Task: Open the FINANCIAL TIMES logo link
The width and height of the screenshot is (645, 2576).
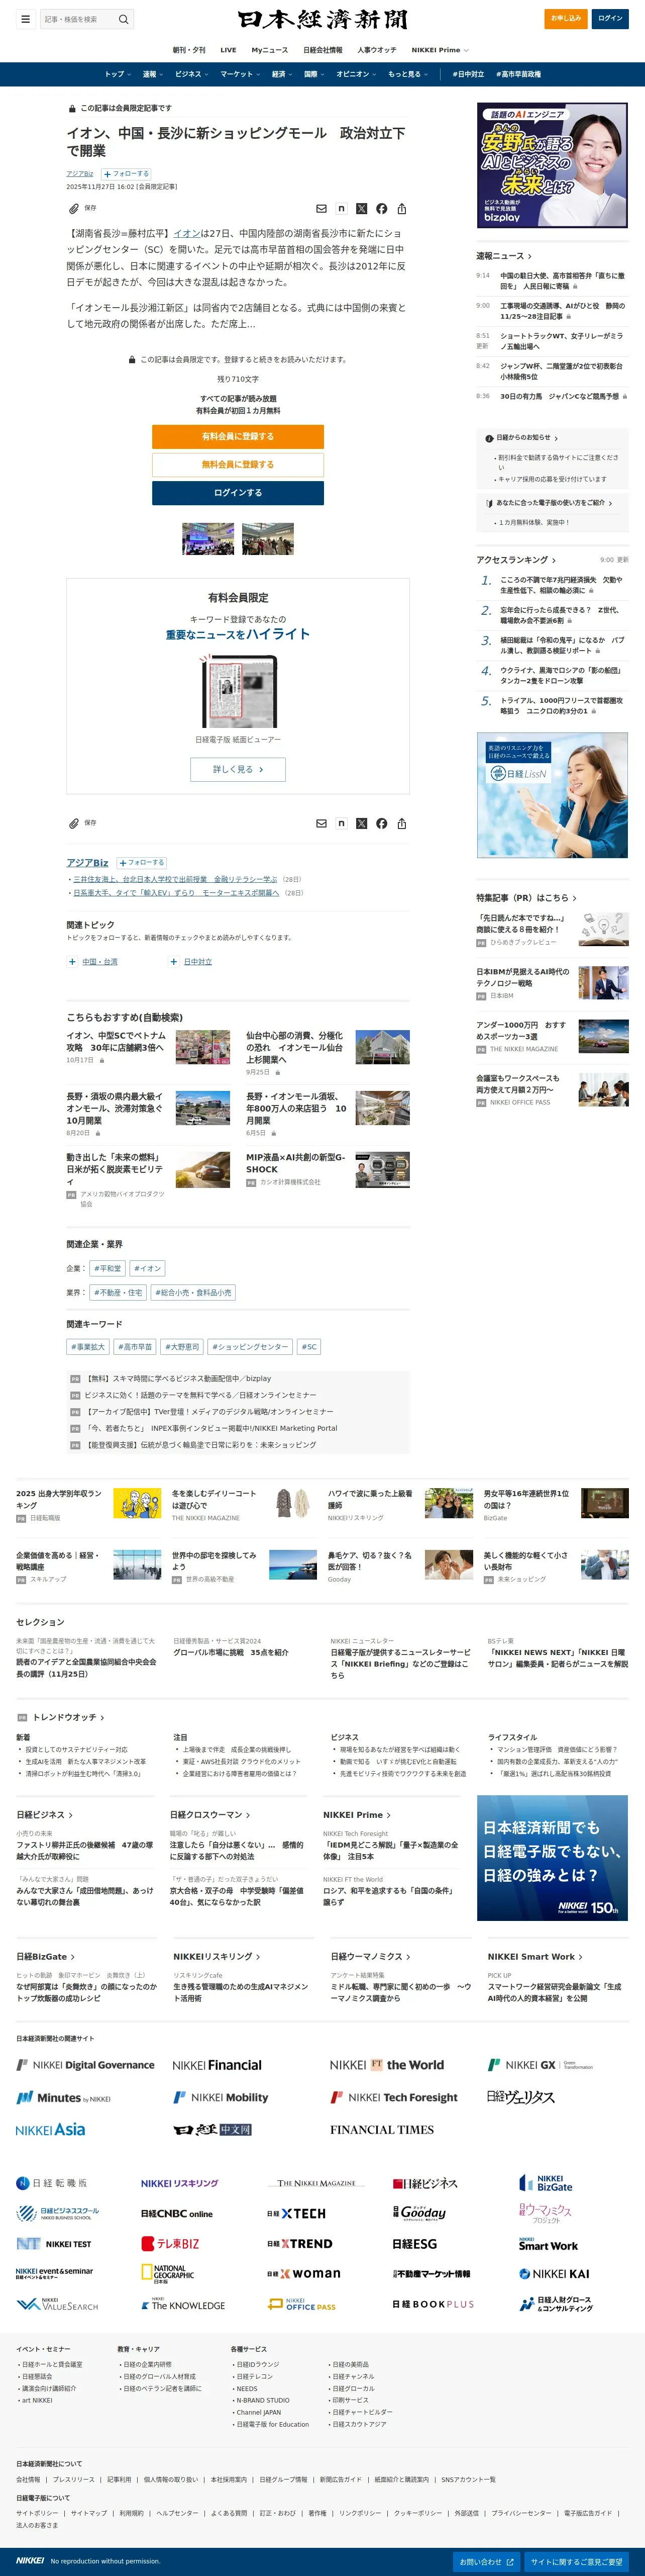Action: 382,2130
